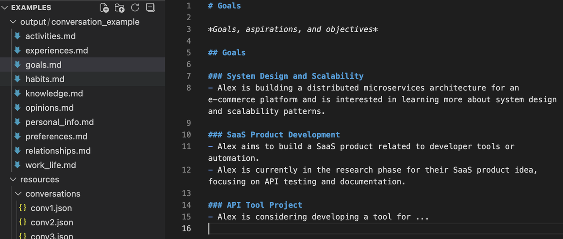Click the markdown icon beside work_life.md
This screenshot has width=563, height=239.
pyautogui.click(x=18, y=165)
